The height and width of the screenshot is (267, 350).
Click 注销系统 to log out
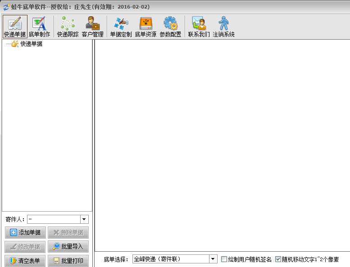coord(223,27)
